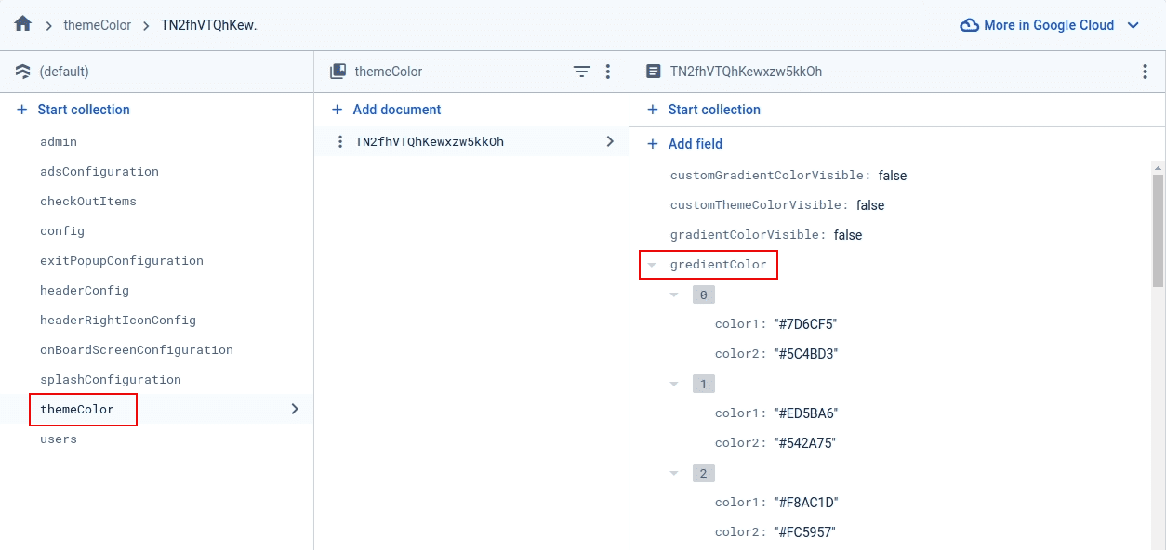
Task: Select the splashConfiguration collection
Action: (x=110, y=380)
